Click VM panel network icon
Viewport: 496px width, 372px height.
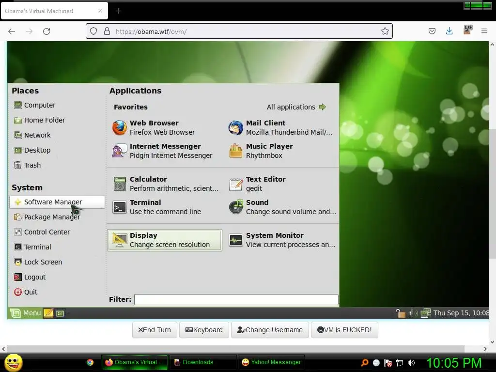pos(425,313)
